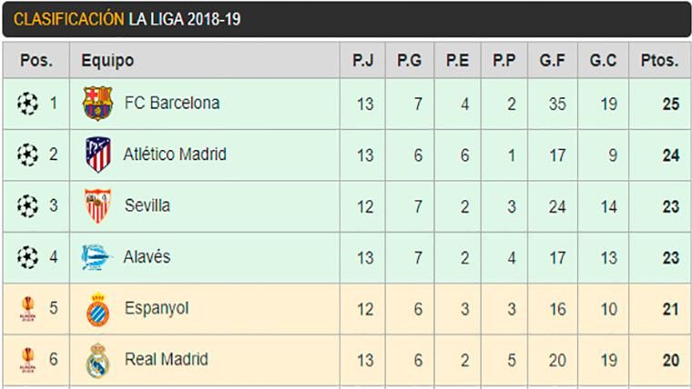This screenshot has width=692, height=389.
Task: Click the G.F column header
Action: [552, 61]
